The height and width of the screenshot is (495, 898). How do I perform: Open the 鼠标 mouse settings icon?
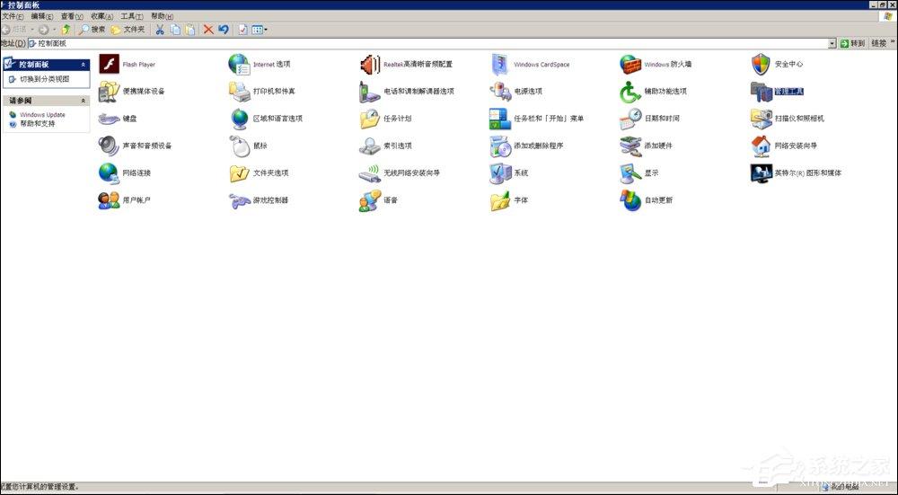[x=240, y=146]
